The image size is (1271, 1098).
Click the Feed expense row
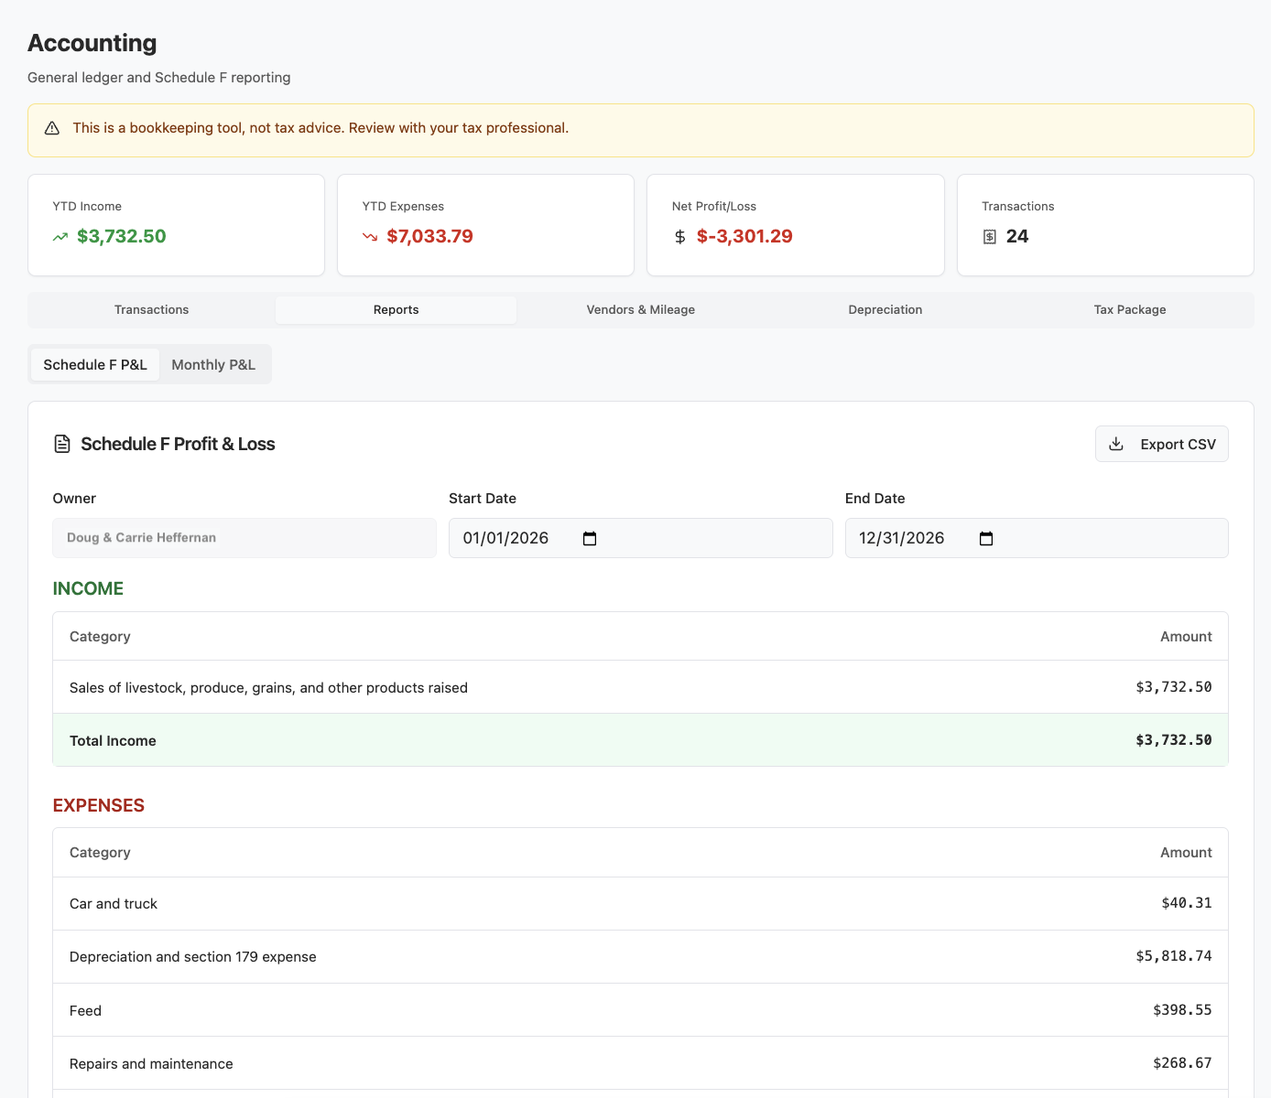(x=640, y=1010)
